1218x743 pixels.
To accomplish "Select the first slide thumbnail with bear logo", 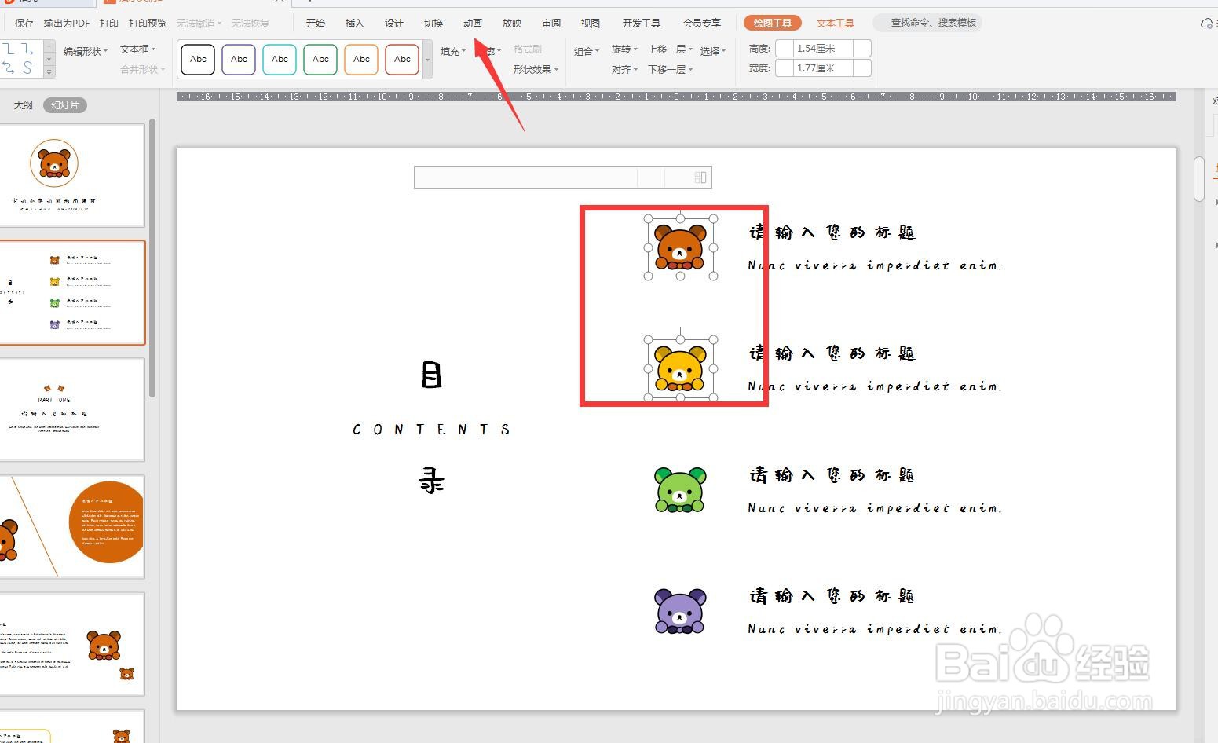I will point(72,175).
